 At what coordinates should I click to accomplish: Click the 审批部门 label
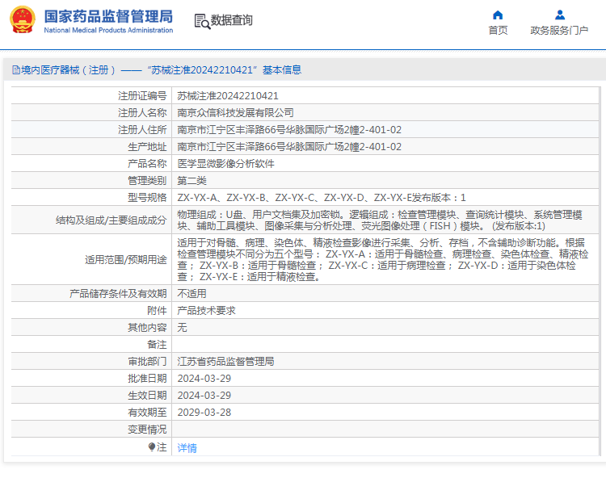coord(147,362)
